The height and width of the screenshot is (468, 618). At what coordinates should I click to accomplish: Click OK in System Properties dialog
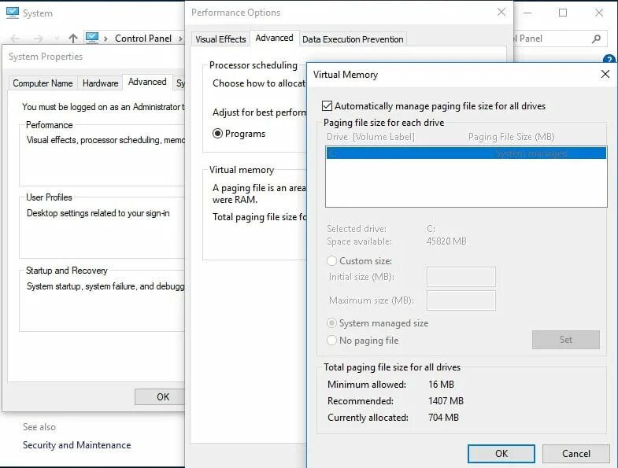click(160, 396)
